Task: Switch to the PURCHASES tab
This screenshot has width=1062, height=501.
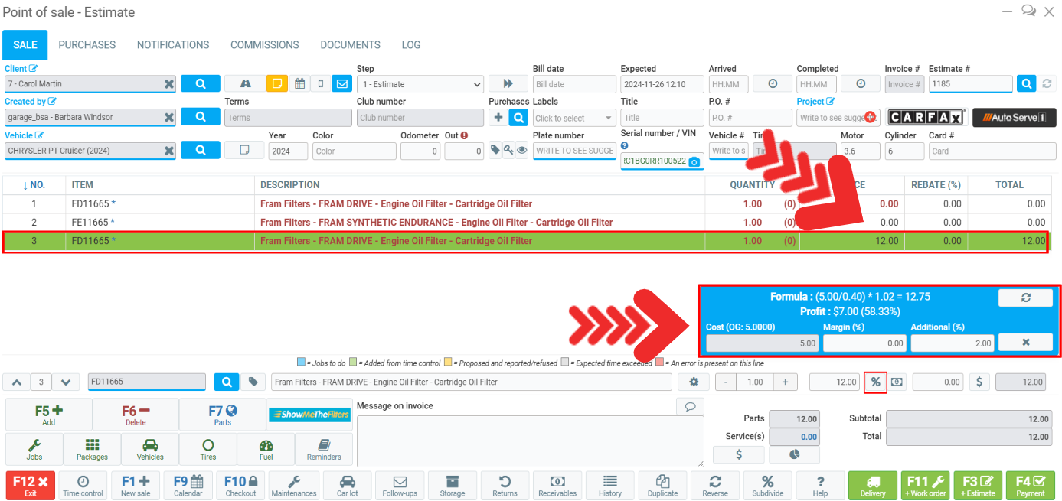Action: 87,45
